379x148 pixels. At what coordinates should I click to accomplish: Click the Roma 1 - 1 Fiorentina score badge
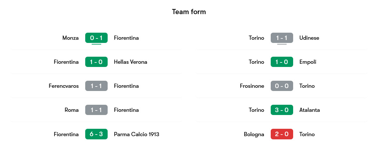pos(96,110)
